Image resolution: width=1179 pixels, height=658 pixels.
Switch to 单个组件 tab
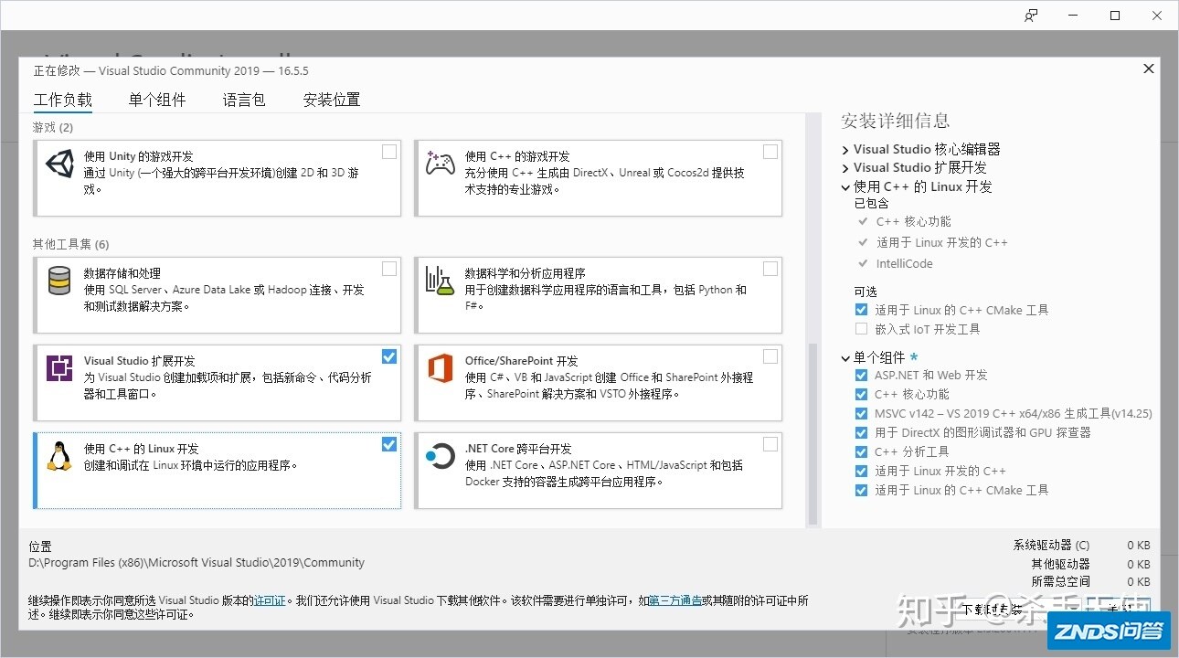pyautogui.click(x=157, y=100)
